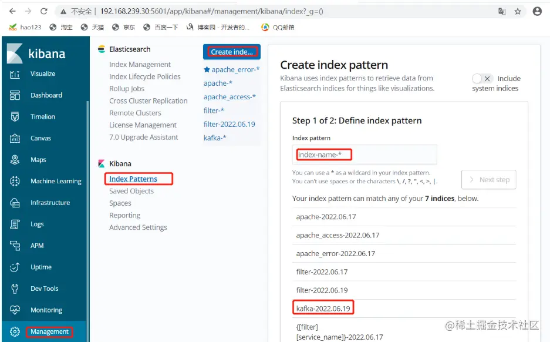
Task: Select Dashboard label in the sidebar
Action: click(46, 95)
